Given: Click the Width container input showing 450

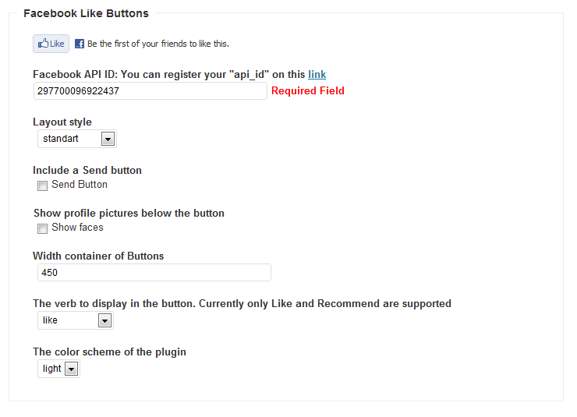Looking at the screenshot, I should [x=154, y=273].
